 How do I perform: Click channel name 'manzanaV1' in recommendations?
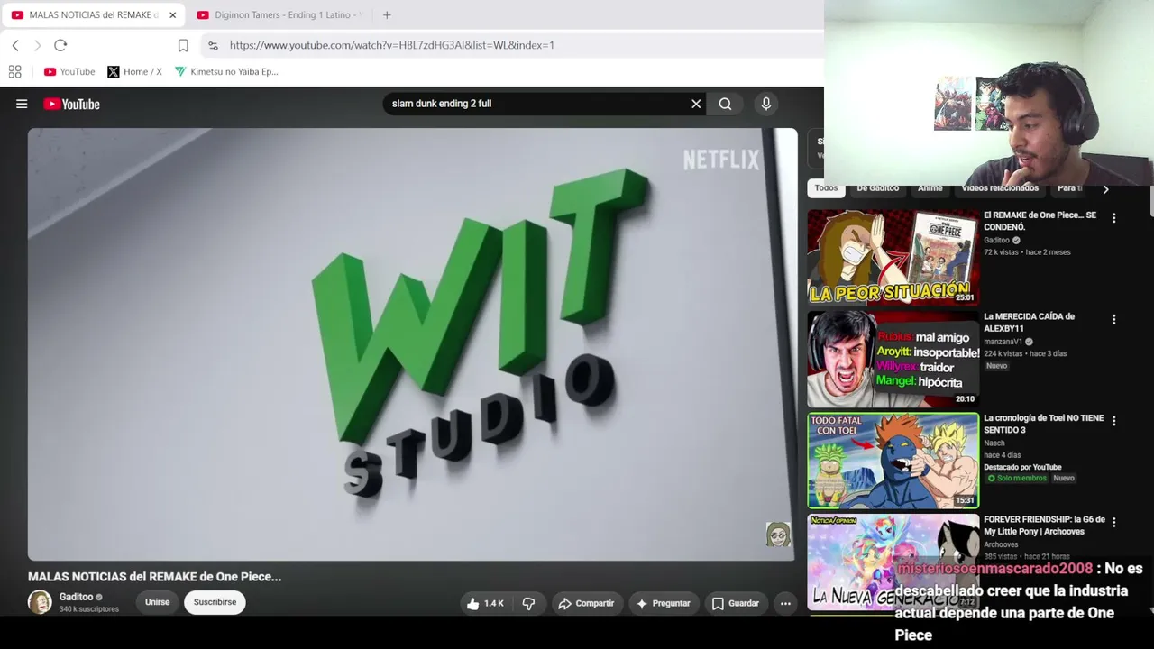click(x=1003, y=342)
